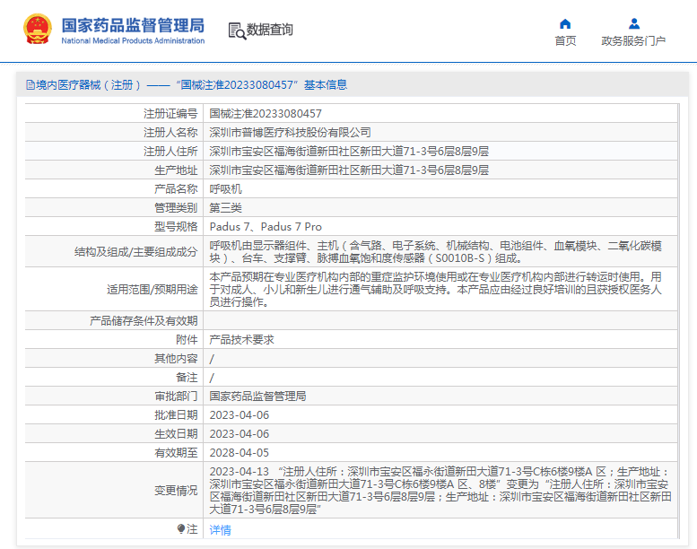Click the 政务服务门户 person icon

(633, 23)
